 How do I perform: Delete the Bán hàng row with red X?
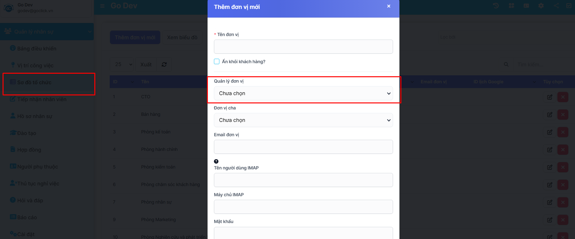(563, 115)
